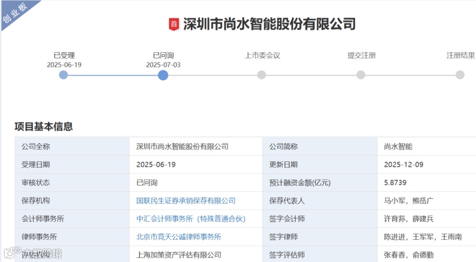Click the 已问询 stage label

coord(164,55)
